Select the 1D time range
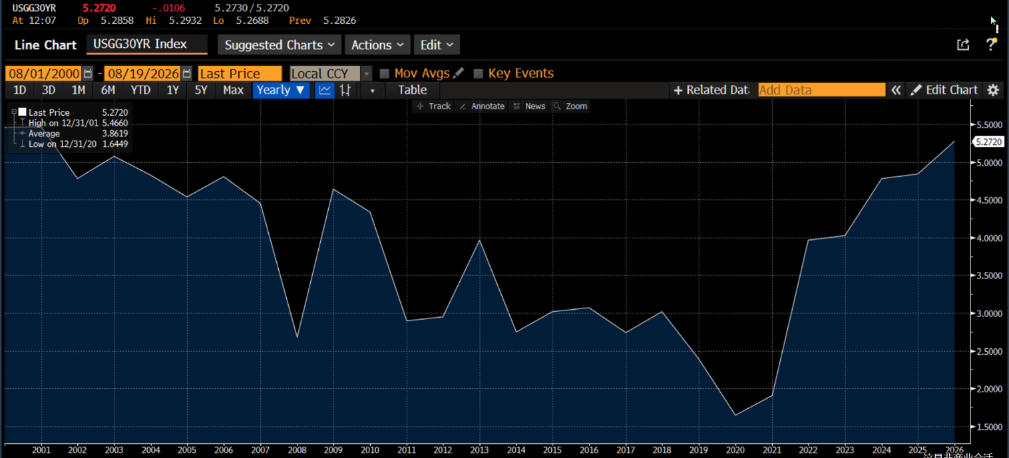 tap(20, 90)
